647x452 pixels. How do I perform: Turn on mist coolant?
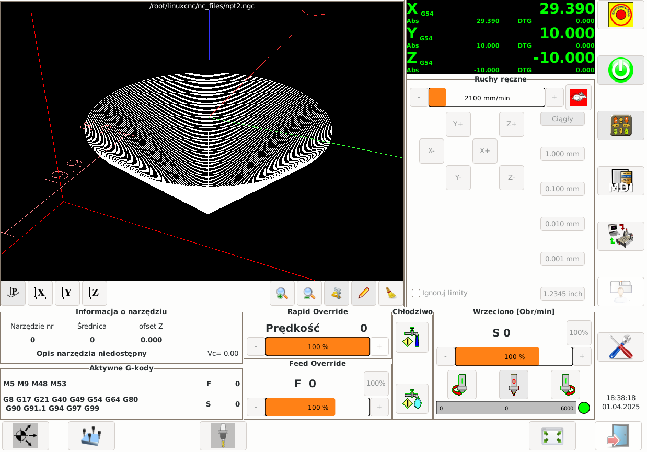coord(412,399)
